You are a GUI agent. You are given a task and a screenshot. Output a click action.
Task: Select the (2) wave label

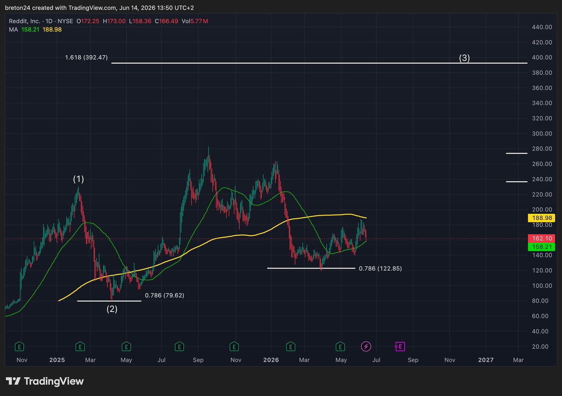[x=111, y=309]
